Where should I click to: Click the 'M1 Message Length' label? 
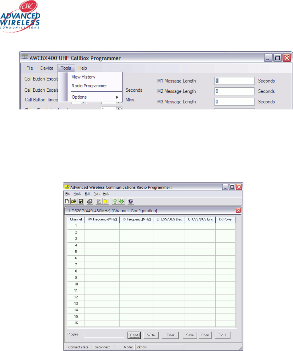pos(176,81)
